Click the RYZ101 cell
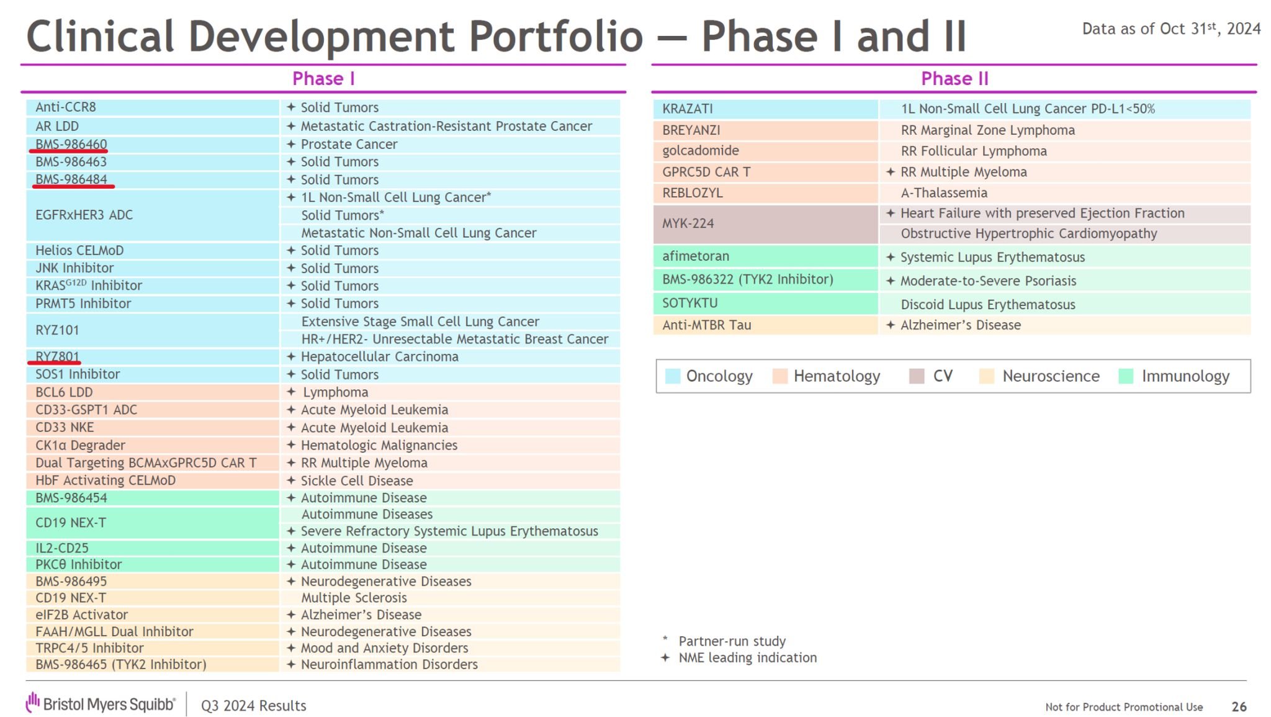The width and height of the screenshot is (1271, 717). tap(152, 330)
